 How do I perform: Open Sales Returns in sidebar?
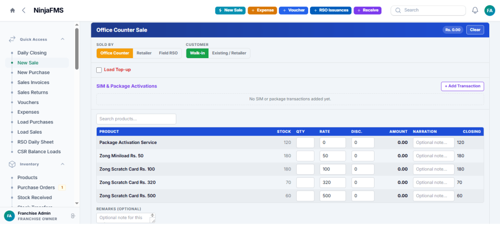point(33,92)
